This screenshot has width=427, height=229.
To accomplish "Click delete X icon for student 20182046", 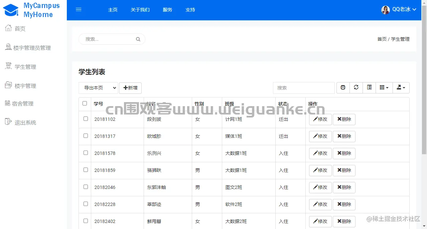I will point(339,187).
